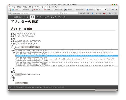Screen dimensions: 126x100
Task: Click the Firefox logo in title bar
Action: point(9,5)
